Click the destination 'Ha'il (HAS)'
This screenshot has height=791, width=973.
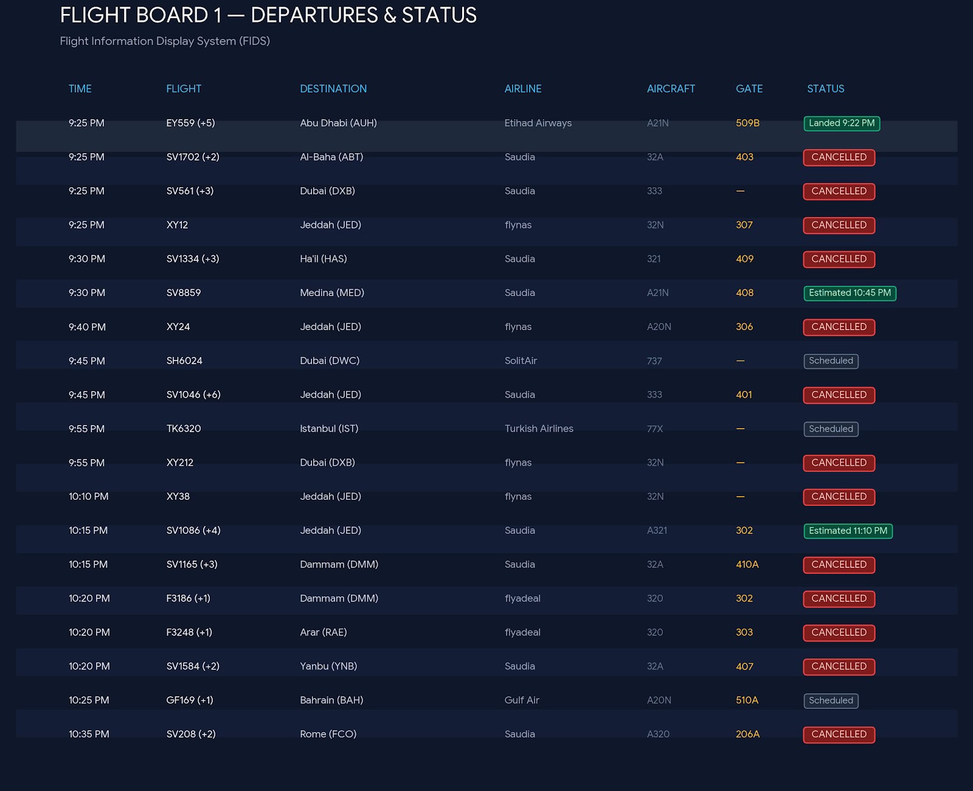click(x=324, y=259)
